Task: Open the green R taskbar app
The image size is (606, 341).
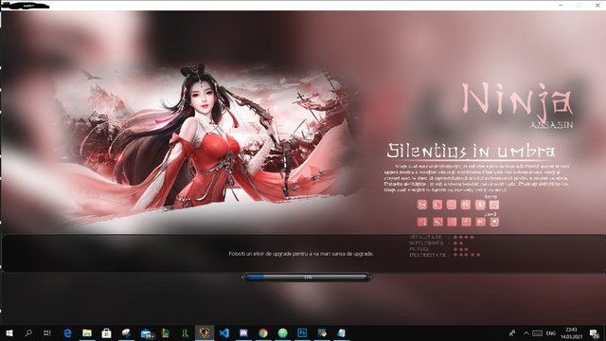Action: pos(186,332)
